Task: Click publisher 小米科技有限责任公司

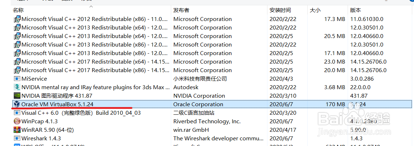Action: [x=200, y=79]
